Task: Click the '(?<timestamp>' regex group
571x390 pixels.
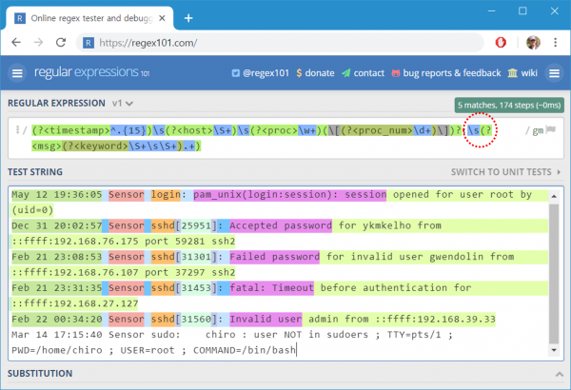Action: (x=71, y=130)
